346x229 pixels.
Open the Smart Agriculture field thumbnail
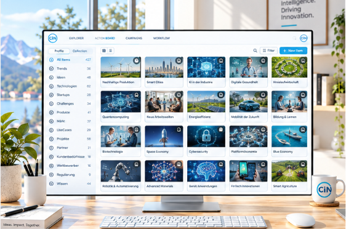pyautogui.click(x=289, y=171)
